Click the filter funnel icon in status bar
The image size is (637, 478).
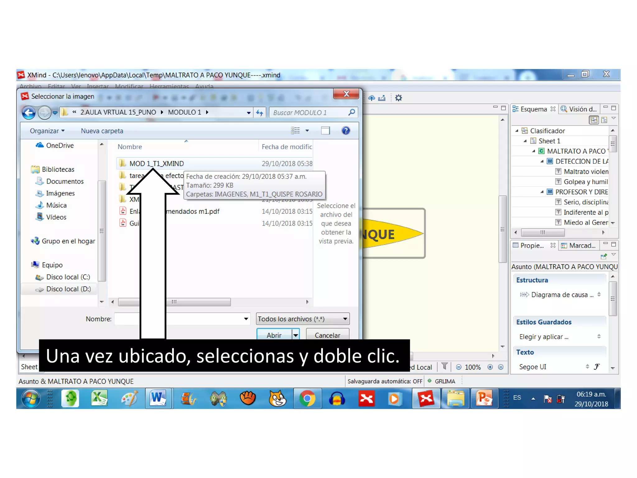click(x=444, y=367)
